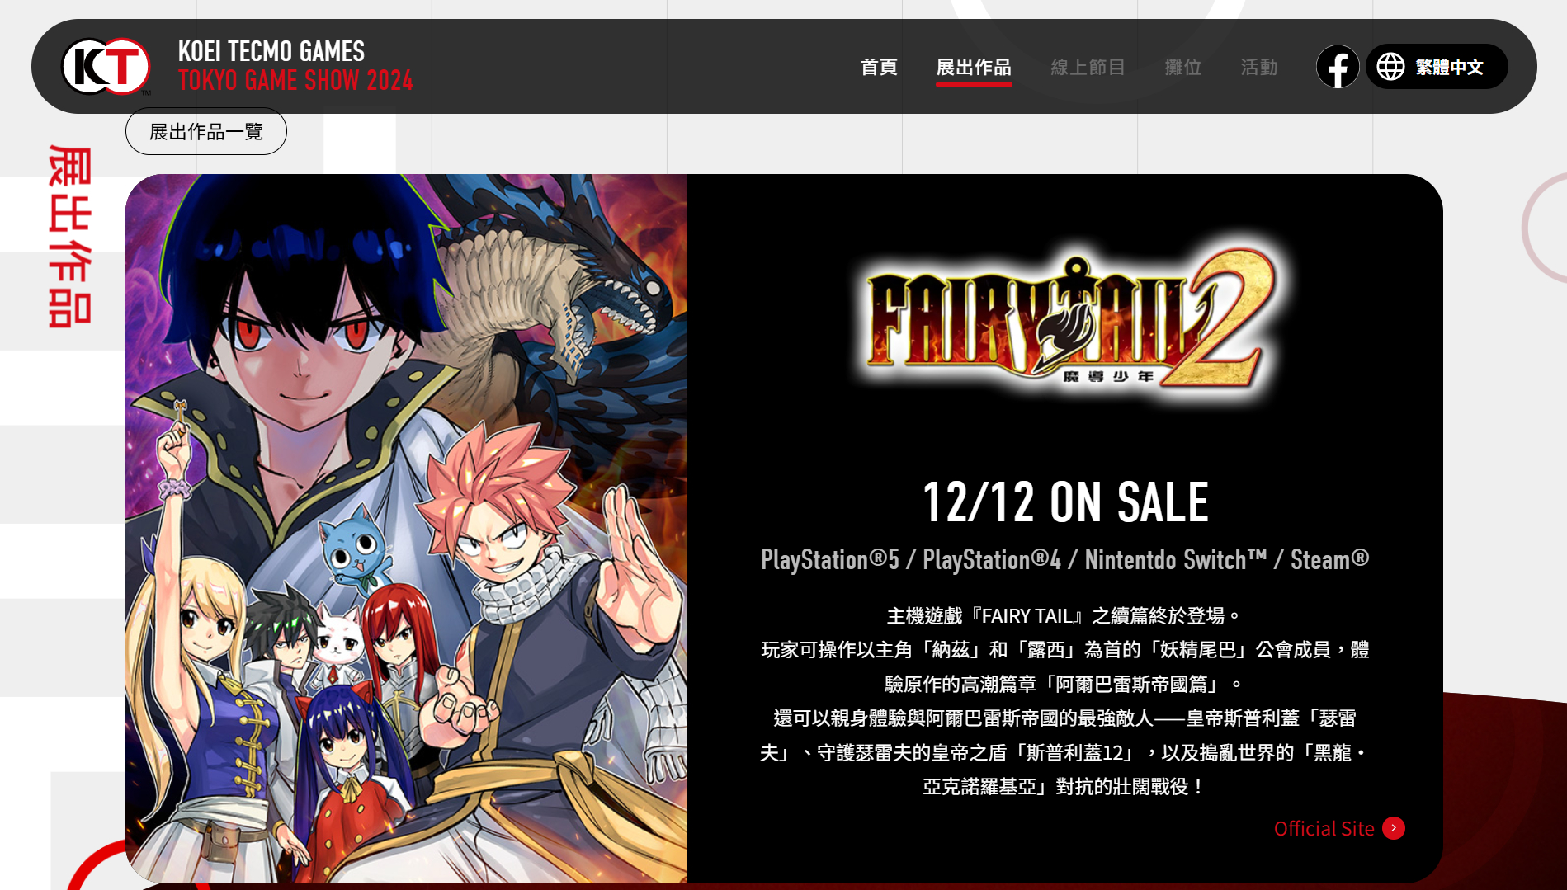Click the 展出作品一覽 button
Screen dimensions: 1567x890
tap(206, 132)
